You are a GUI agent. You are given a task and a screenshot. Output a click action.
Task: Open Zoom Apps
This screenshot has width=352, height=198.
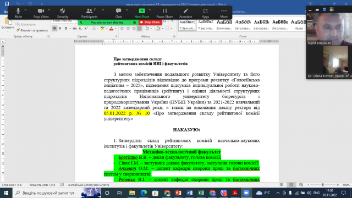(205, 13)
